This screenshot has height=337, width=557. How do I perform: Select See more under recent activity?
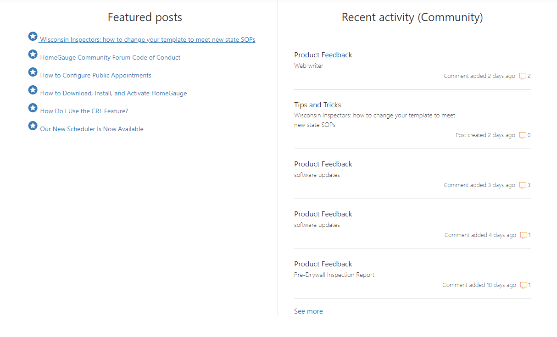tap(308, 311)
